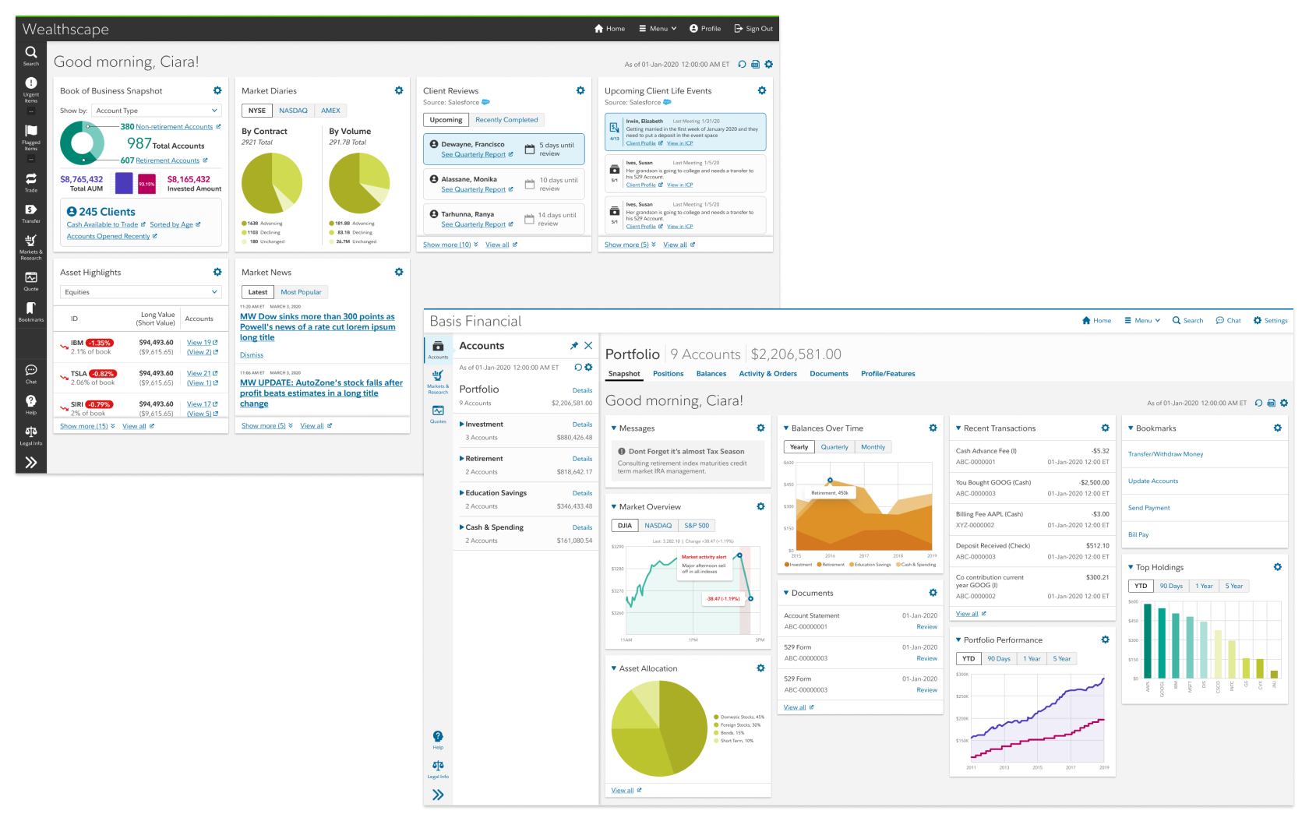Select 90 Days in Portfolio Performance

[x=999, y=659]
